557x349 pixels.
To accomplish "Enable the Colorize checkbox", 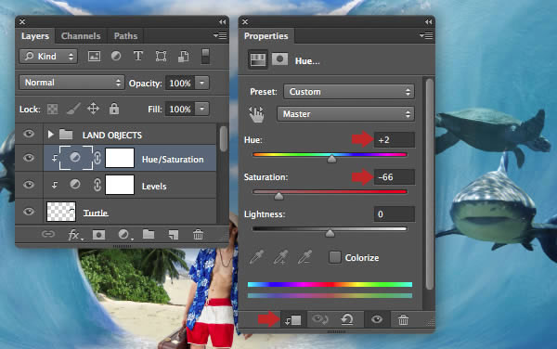I will [x=334, y=257].
